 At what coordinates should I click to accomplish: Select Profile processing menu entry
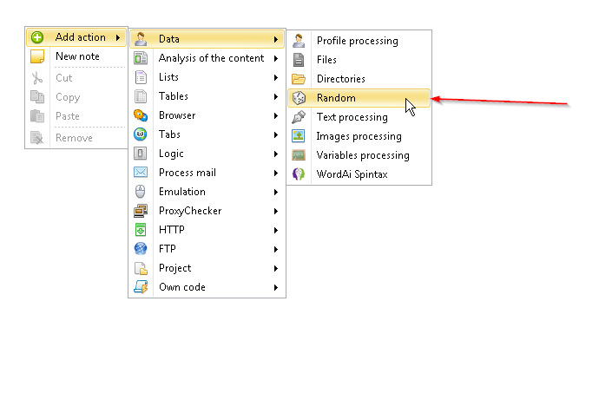(359, 41)
